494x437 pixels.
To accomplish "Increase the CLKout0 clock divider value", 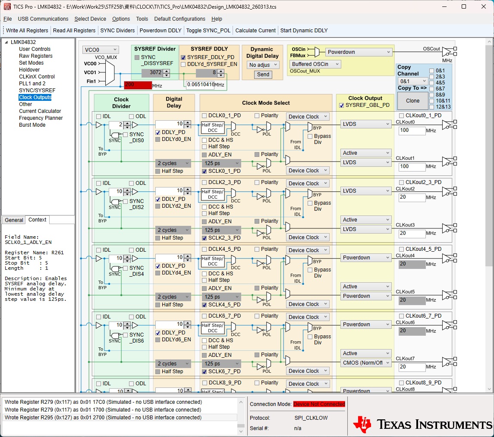I will (127, 123).
